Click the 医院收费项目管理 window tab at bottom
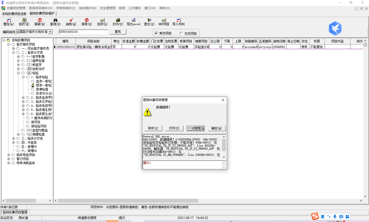 pyautogui.click(x=15, y=212)
